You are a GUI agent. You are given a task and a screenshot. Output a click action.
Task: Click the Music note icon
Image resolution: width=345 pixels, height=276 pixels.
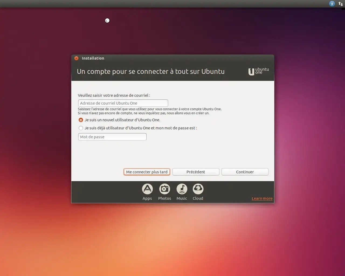pos(182,189)
